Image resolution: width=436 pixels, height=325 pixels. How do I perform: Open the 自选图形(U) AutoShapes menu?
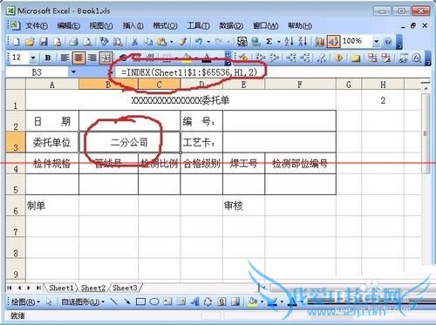83,301
